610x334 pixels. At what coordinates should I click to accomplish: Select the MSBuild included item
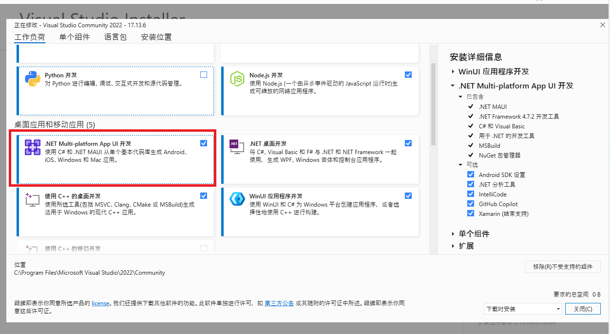tap(490, 145)
